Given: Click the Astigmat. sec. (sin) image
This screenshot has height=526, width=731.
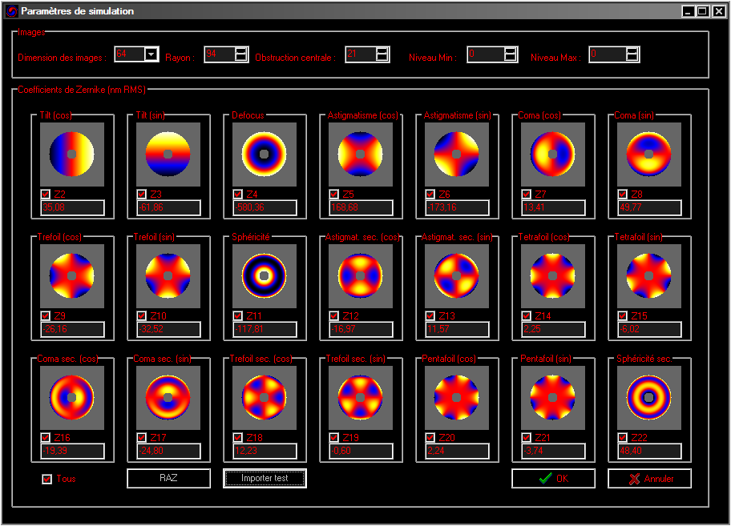Looking at the screenshot, I should coord(456,276).
